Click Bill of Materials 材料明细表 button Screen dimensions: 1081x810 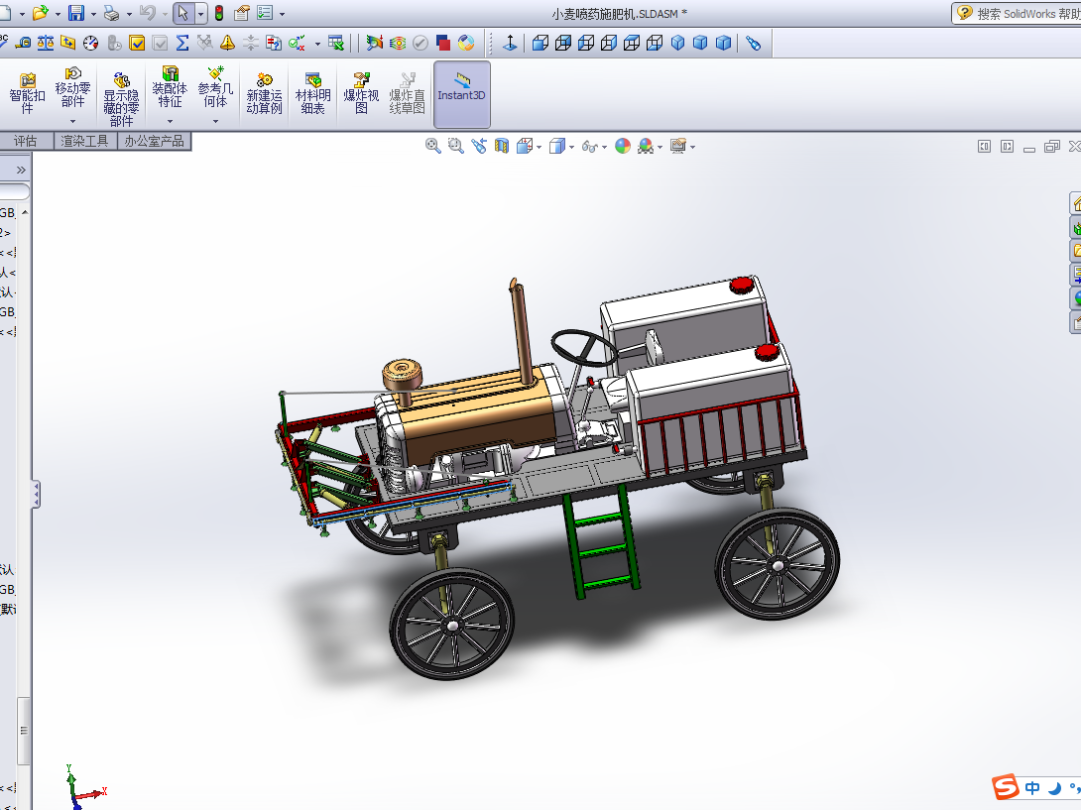point(313,93)
